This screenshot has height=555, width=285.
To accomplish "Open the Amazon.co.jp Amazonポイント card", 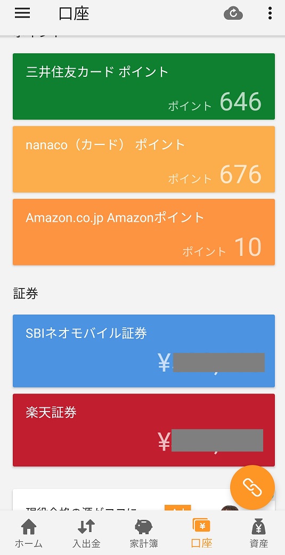I will [x=143, y=232].
